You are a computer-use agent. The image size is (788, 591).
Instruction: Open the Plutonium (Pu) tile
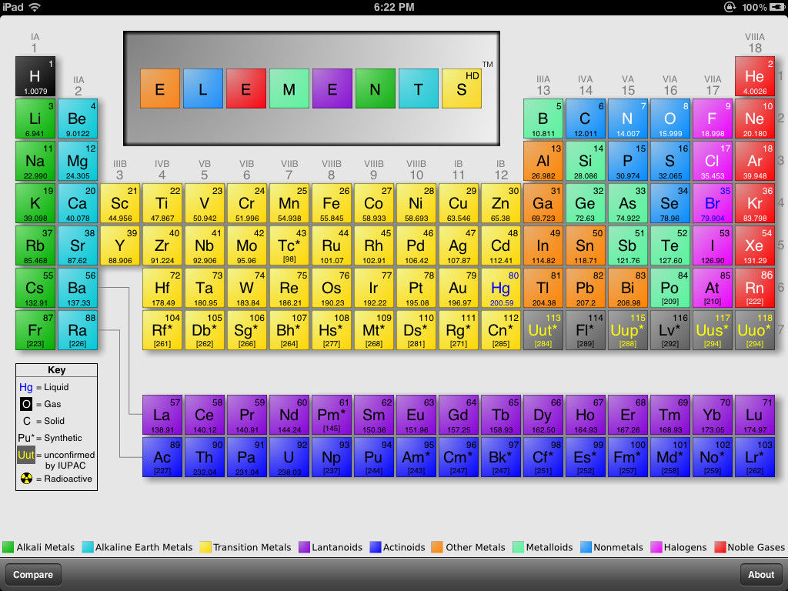pos(373,457)
